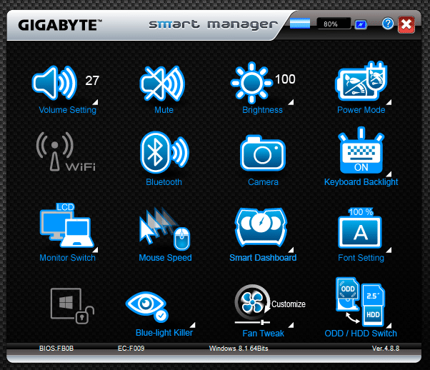Screen dimensions: 430x370
Task: Expand the Fan Tweak corner arrow
Action: pyautogui.click(x=291, y=325)
